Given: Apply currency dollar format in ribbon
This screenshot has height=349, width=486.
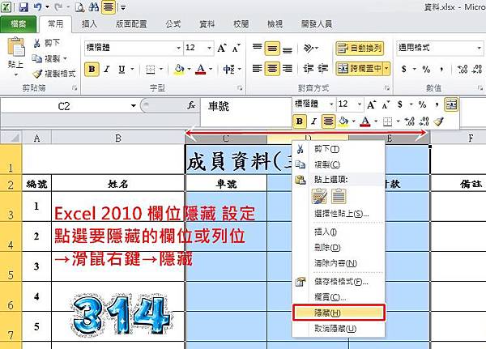Looking at the screenshot, I should coord(404,69).
